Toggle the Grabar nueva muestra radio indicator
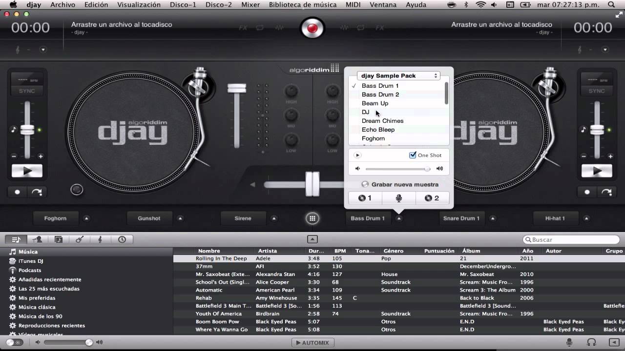 pyautogui.click(x=365, y=184)
